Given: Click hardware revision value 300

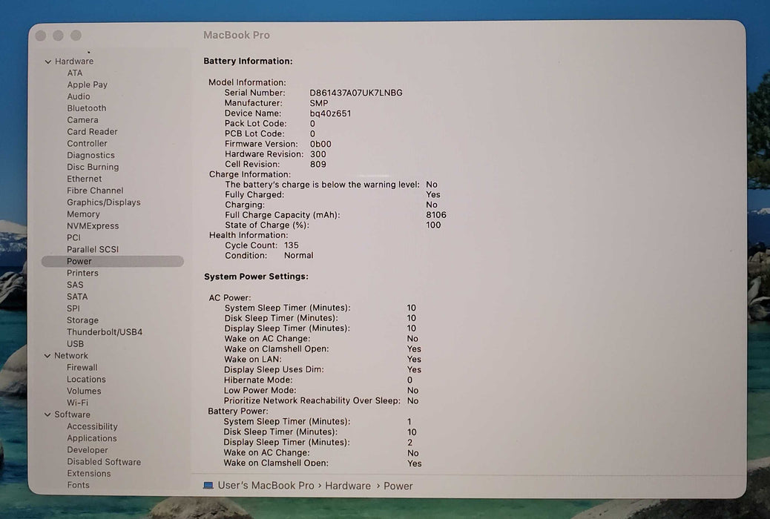Looking at the screenshot, I should [x=318, y=154].
